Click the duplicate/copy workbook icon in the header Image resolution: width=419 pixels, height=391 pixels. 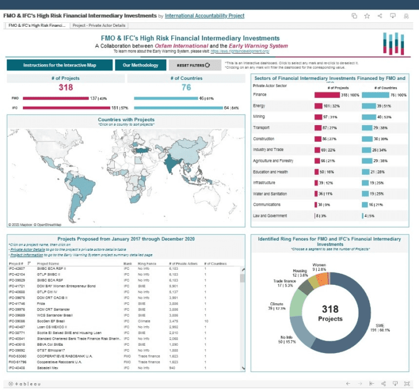(x=354, y=16)
